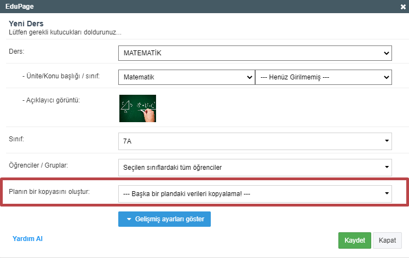Close the EduPage dialog with the X icon
The height and width of the screenshot is (258, 409).
[403, 7]
